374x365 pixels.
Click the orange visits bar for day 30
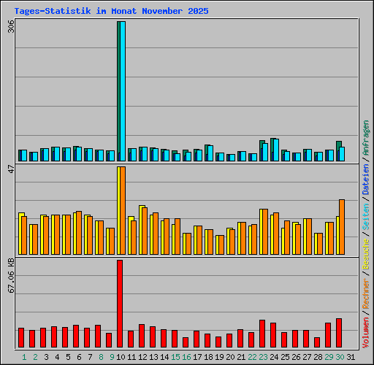coord(342,227)
